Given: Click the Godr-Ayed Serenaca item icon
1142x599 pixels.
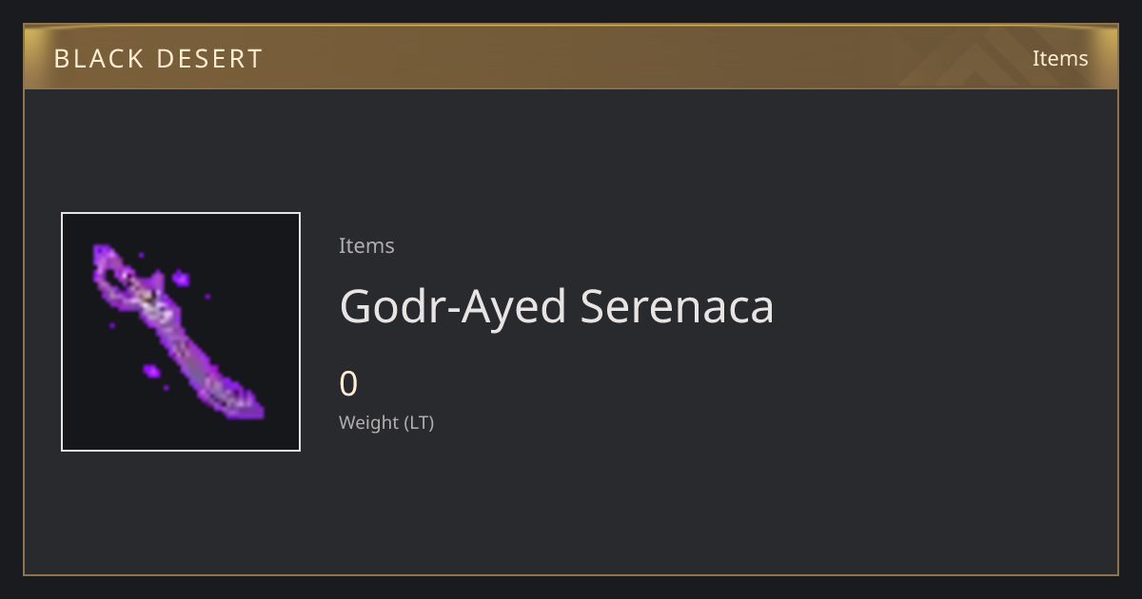Looking at the screenshot, I should (181, 332).
